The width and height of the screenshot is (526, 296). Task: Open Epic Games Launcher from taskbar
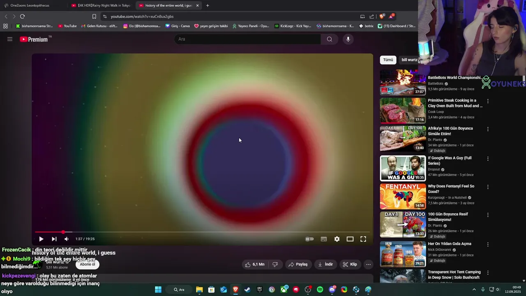[260, 289]
